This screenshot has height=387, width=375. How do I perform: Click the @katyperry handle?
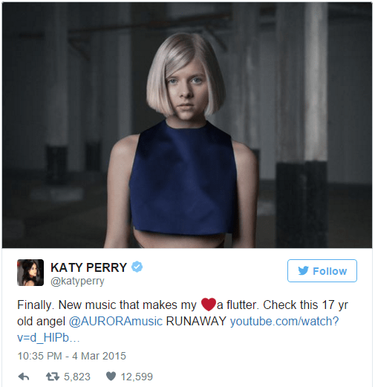tap(77, 282)
